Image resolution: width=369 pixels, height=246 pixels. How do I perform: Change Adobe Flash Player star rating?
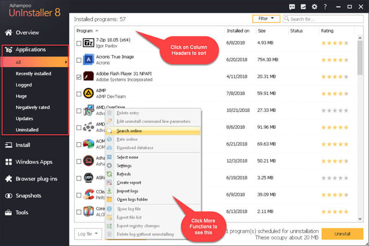(x=335, y=77)
